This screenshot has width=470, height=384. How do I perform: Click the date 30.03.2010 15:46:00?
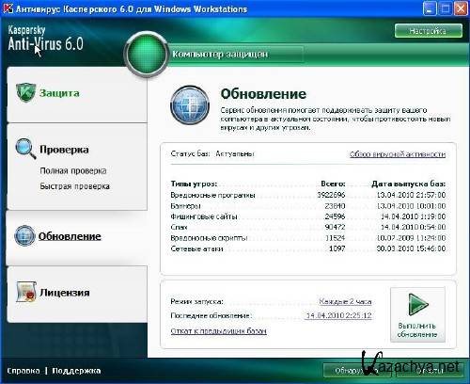point(411,248)
